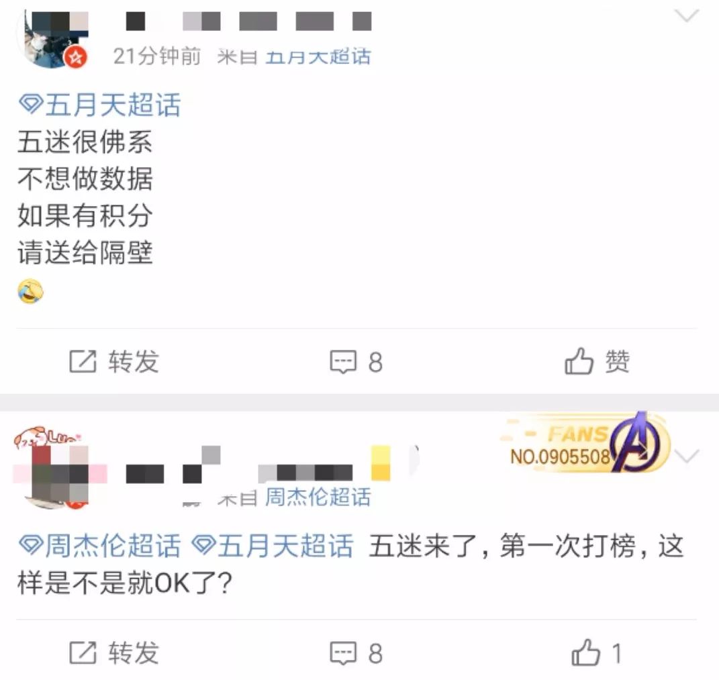
Task: Open 周杰伦超话 tag in second post text
Action: pos(99,546)
